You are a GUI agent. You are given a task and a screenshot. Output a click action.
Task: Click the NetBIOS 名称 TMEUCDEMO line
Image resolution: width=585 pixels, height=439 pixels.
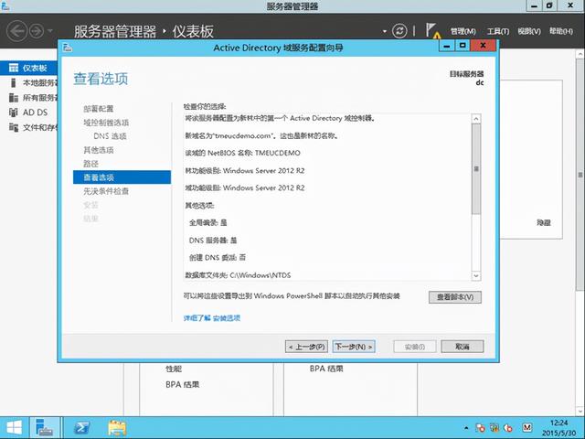coord(242,153)
